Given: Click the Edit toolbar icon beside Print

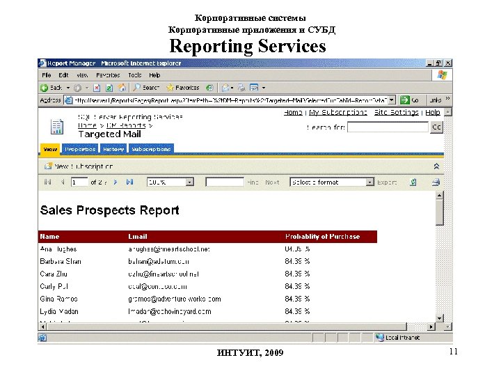Looking at the screenshot, I should click(x=254, y=88).
